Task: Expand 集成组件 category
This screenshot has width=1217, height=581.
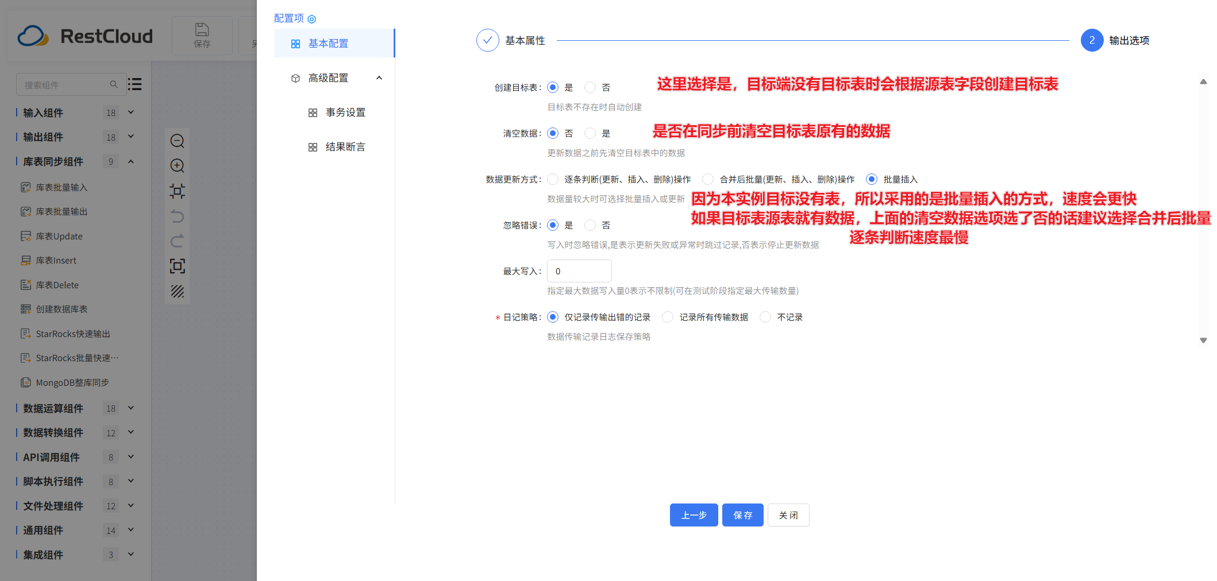Action: pos(131,555)
